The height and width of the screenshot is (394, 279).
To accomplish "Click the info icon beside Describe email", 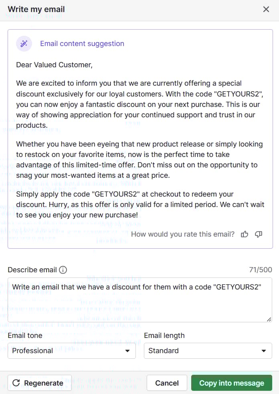I will (63, 270).
